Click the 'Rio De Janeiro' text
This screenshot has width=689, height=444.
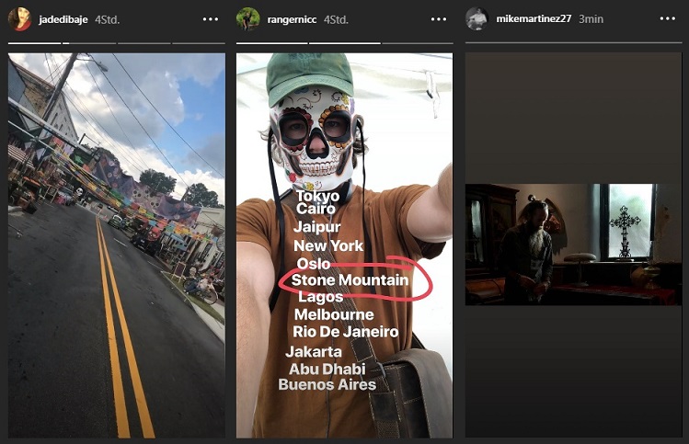coord(345,332)
